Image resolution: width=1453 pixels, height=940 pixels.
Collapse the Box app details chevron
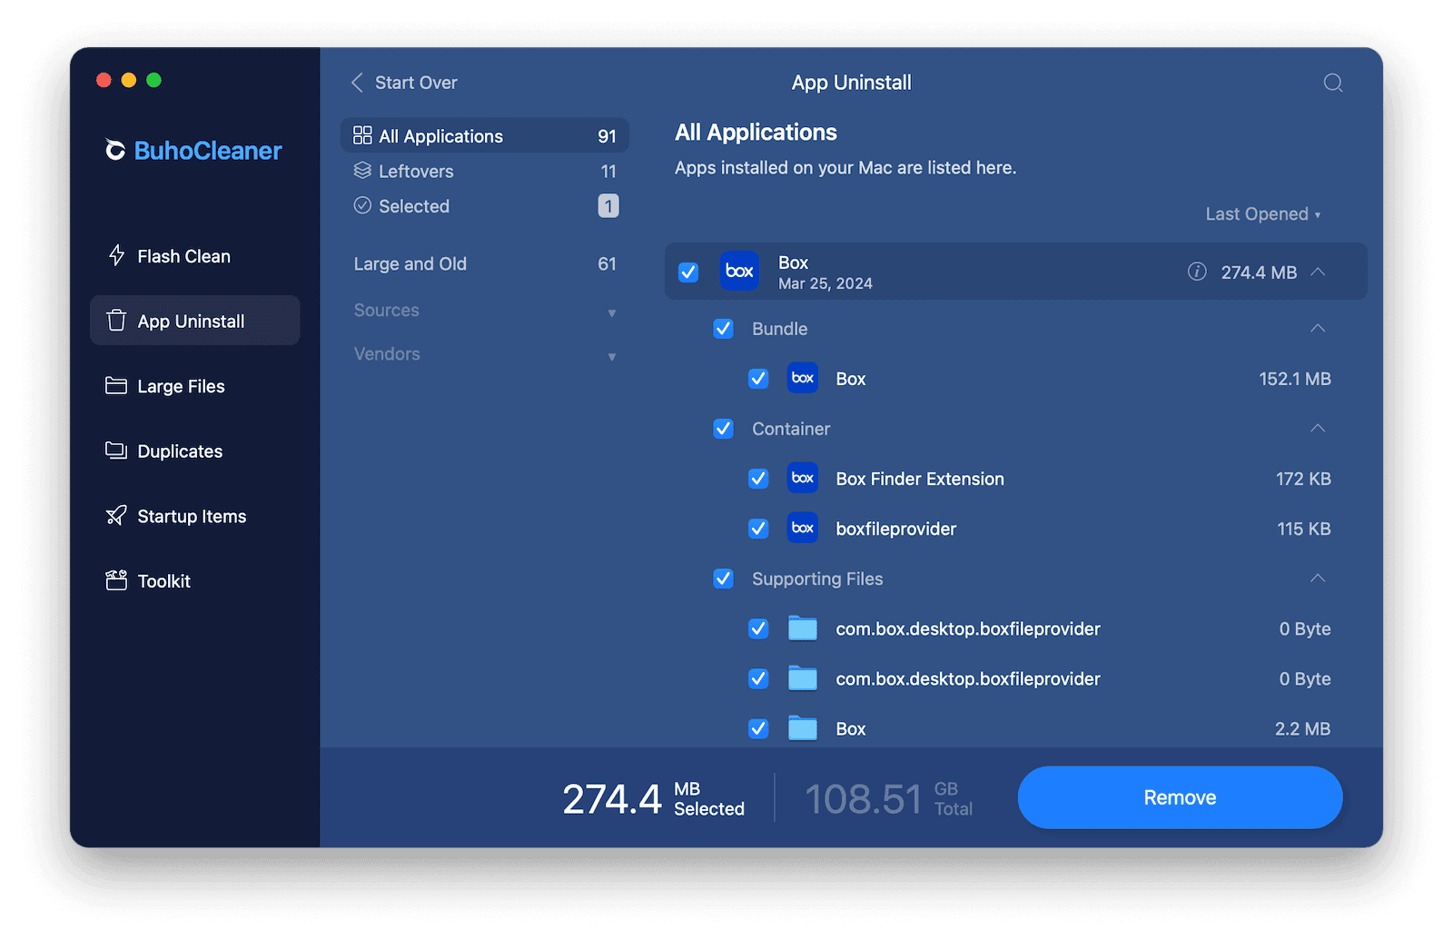tap(1319, 272)
